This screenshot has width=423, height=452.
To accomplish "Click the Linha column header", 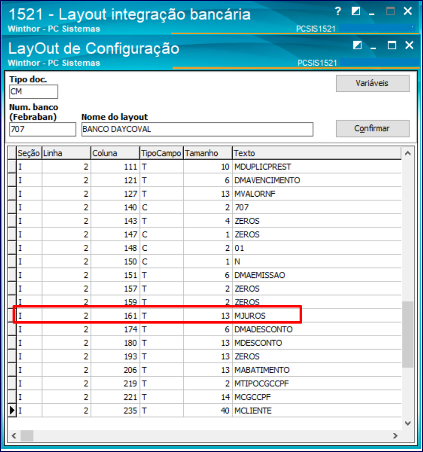I will (x=66, y=153).
